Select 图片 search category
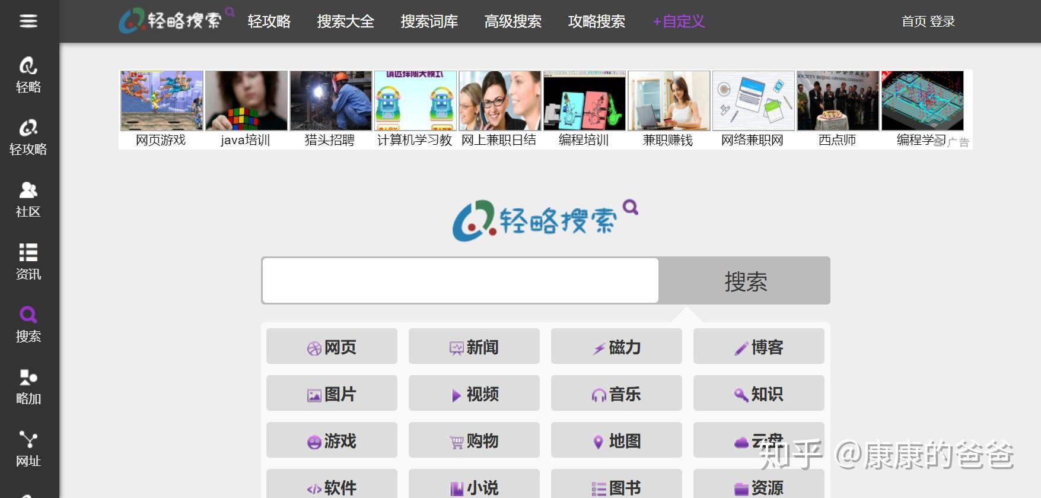The image size is (1041, 498). [x=332, y=393]
